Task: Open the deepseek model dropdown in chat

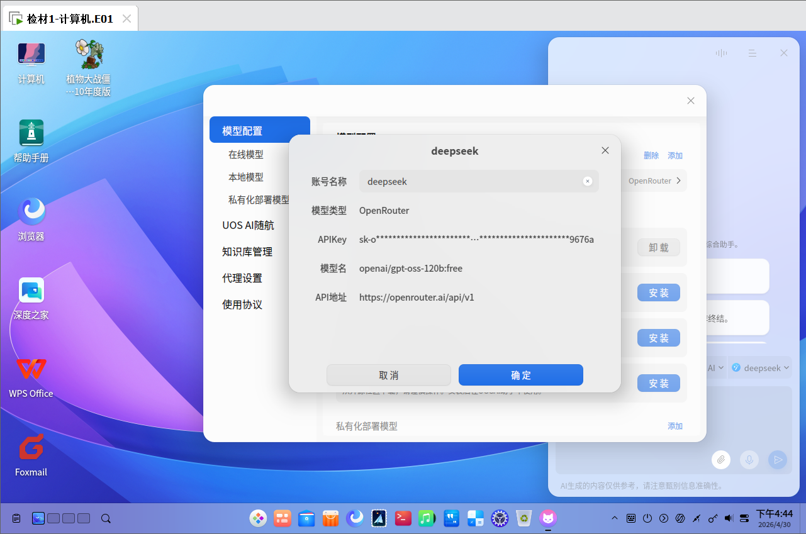Action: tap(760, 368)
